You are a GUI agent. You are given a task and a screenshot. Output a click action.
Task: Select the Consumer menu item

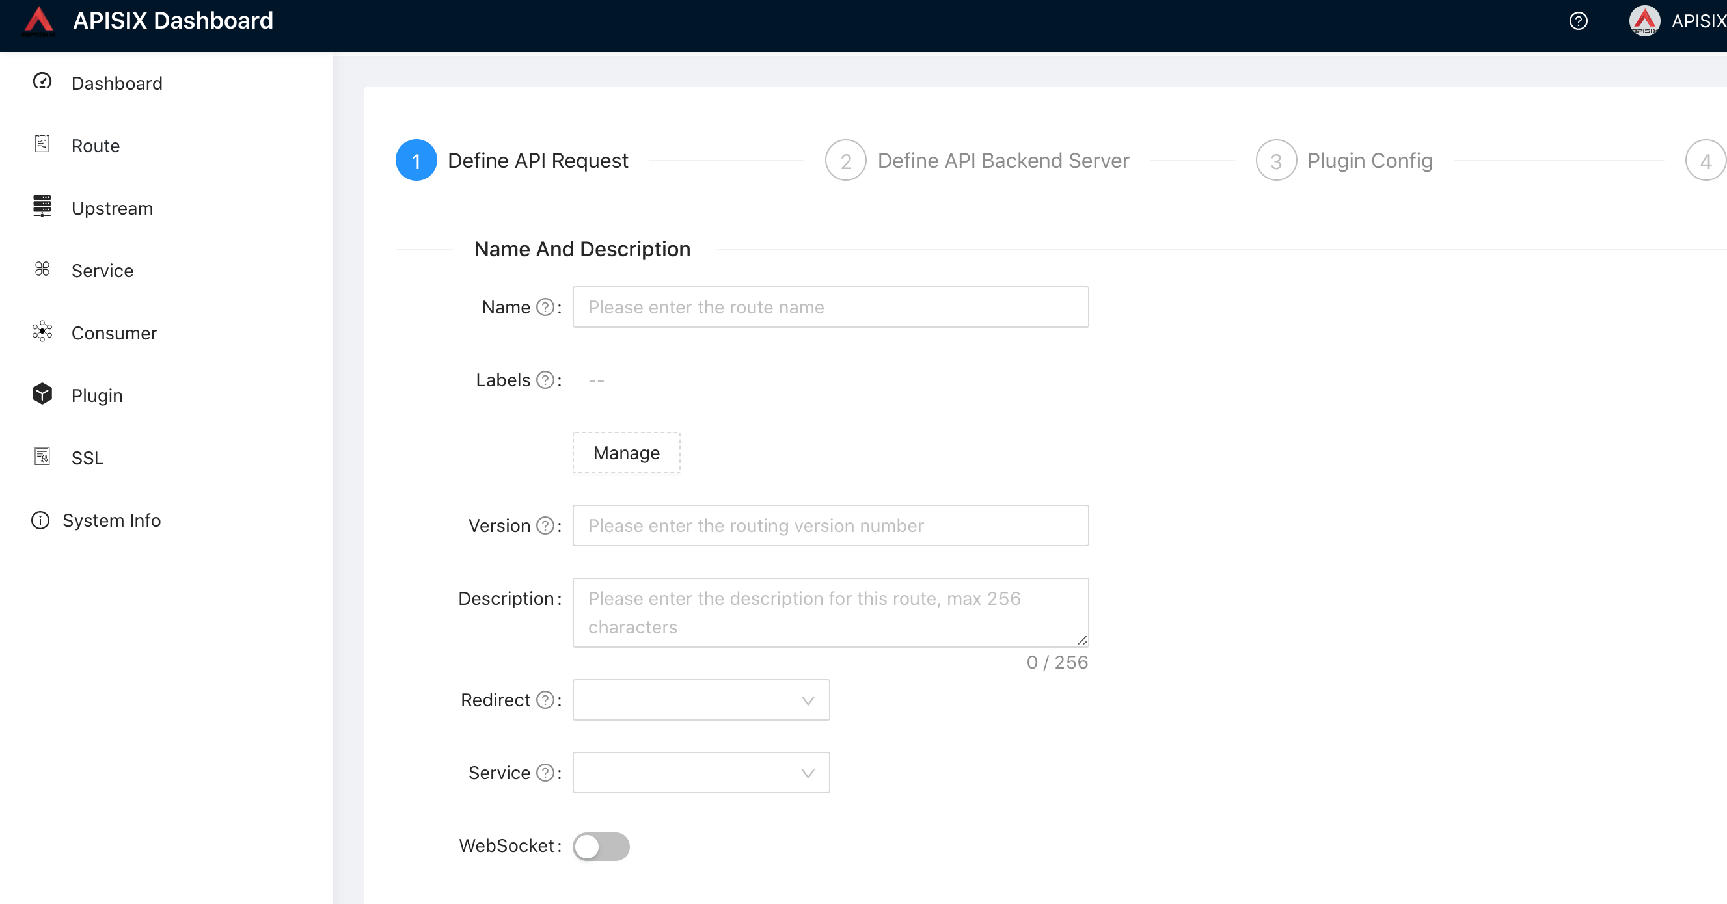tap(114, 333)
